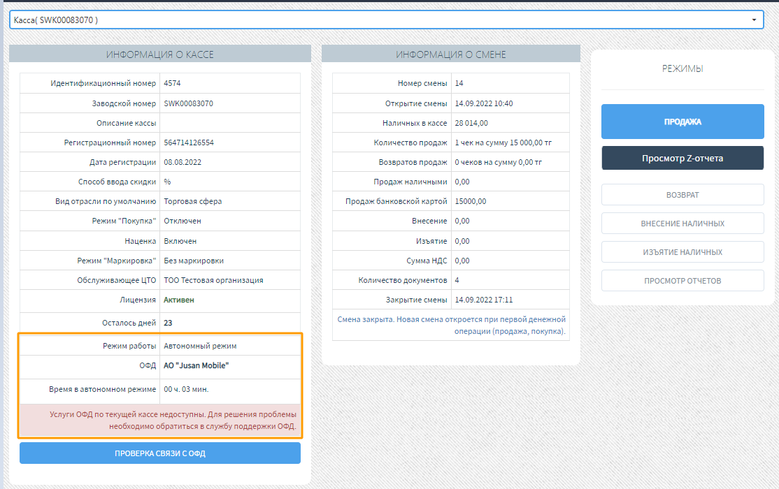Click ВНЕСЕНИЕ НАЛИЧНЫХ button
The image size is (779, 489).
click(x=682, y=224)
